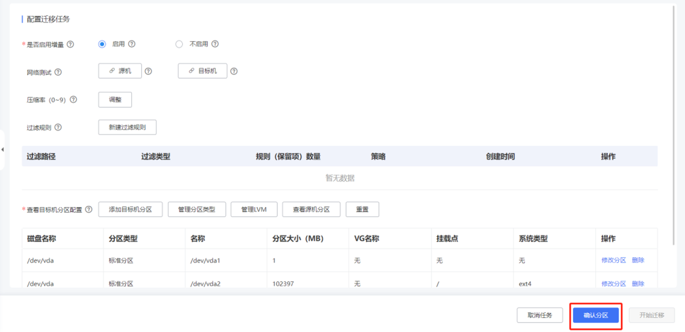
Task: Click 新建过滤规则 button
Action: [127, 127]
